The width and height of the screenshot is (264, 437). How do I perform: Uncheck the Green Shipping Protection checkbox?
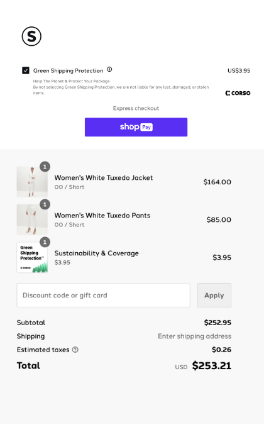pos(26,70)
